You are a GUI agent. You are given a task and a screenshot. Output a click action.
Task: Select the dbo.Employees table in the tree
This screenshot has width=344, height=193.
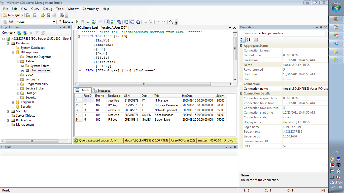(x=41, y=70)
